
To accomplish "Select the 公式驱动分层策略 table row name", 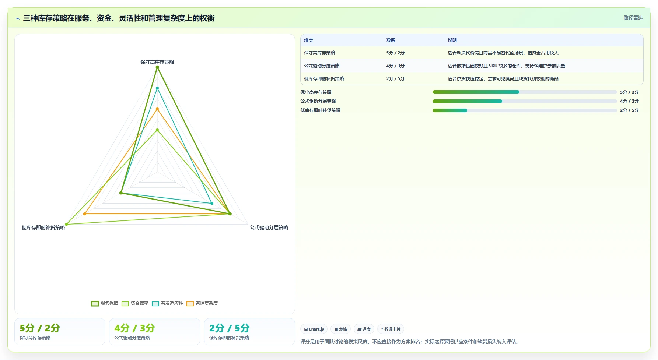I will pyautogui.click(x=322, y=66).
